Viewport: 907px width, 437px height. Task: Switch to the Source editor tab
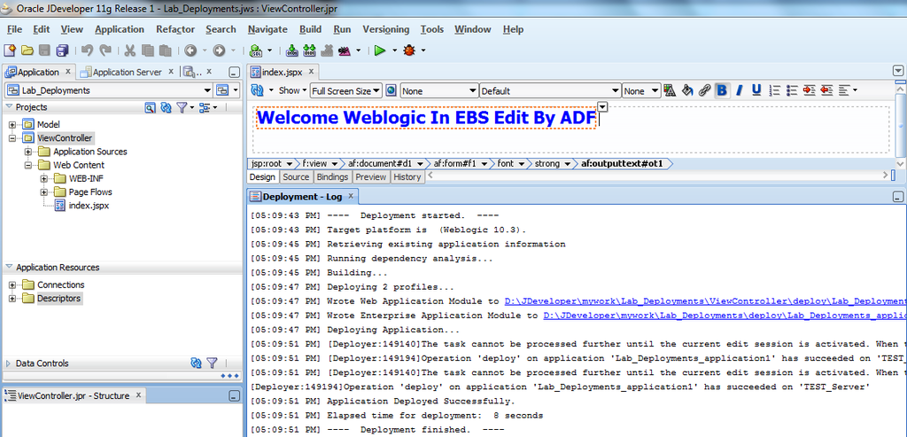tap(296, 177)
